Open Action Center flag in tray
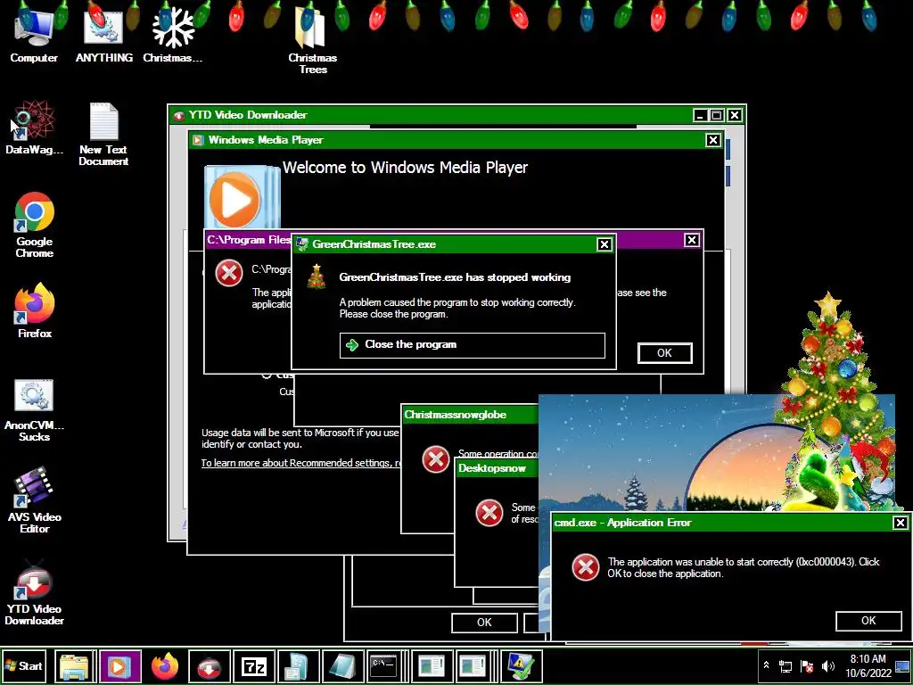Screen dimensions: 913x685 tap(807, 666)
